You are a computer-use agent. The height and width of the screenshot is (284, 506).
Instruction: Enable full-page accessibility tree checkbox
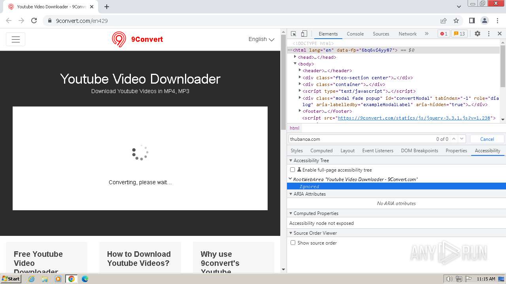[293, 170]
